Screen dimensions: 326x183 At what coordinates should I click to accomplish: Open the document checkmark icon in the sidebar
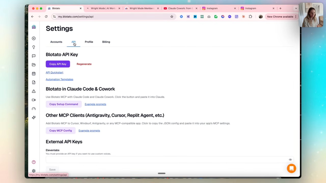34,82
